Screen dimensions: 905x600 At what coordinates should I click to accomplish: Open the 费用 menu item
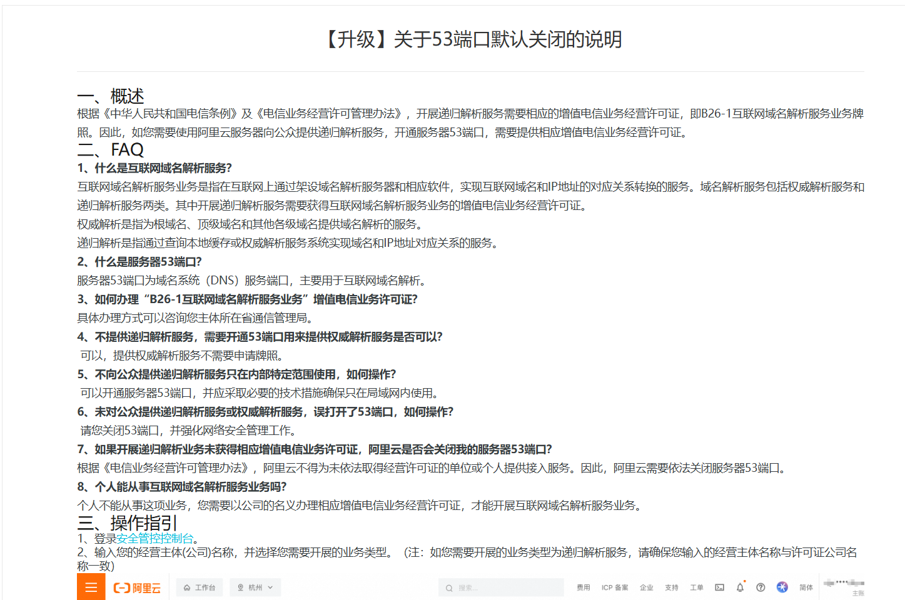click(x=583, y=587)
